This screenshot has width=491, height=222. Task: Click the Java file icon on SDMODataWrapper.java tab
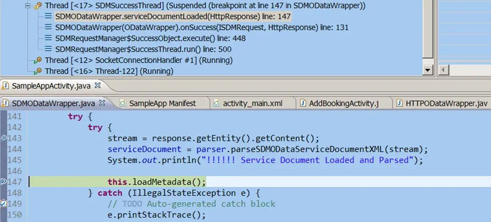click(x=5, y=103)
